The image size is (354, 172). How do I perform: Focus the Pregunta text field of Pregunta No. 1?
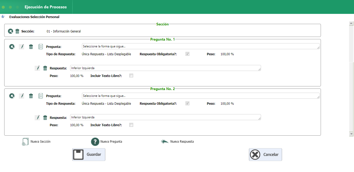point(201,46)
